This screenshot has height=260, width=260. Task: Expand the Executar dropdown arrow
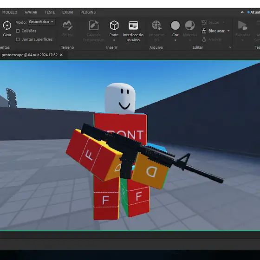pos(242,40)
